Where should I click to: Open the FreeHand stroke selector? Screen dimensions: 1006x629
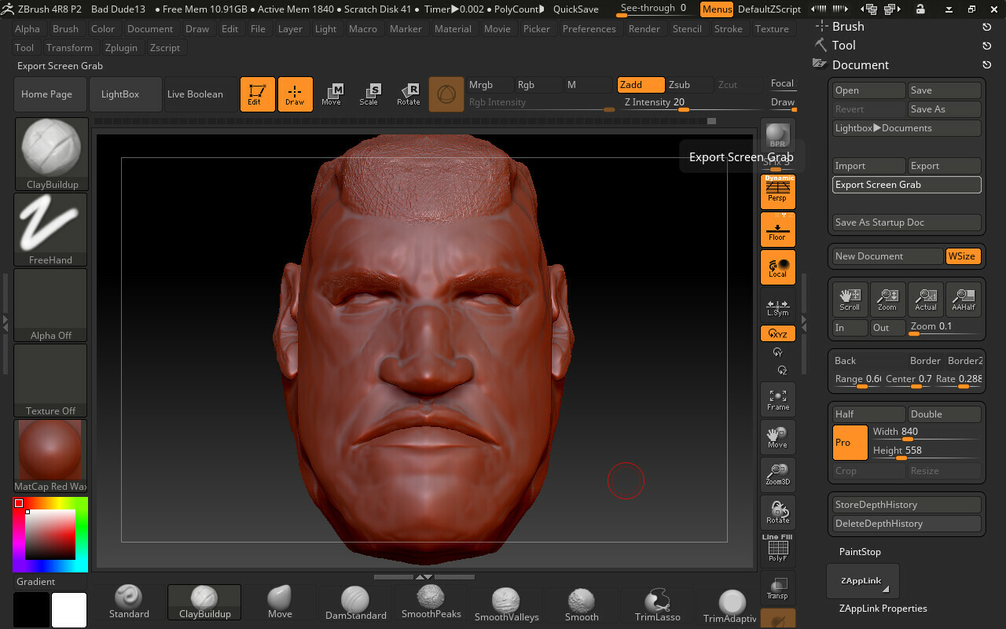pyautogui.click(x=50, y=224)
